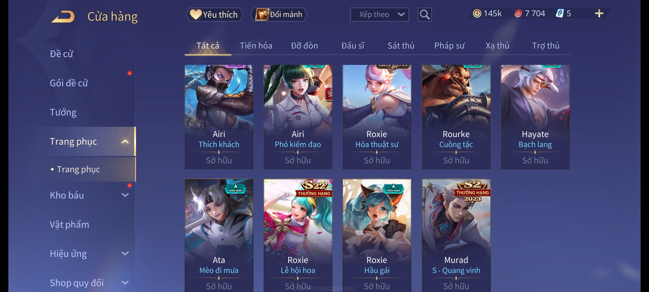Open the search magnifier icon
This screenshot has height=292, width=649.
click(x=425, y=15)
